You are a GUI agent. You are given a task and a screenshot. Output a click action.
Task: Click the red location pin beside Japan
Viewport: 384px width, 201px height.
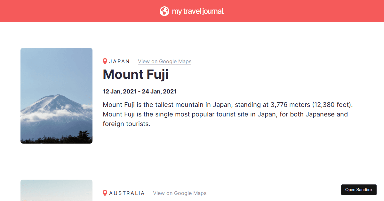[105, 61]
